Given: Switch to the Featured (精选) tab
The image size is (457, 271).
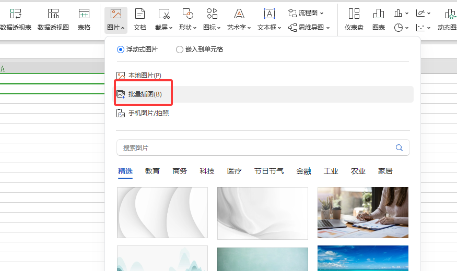Looking at the screenshot, I should click(125, 171).
